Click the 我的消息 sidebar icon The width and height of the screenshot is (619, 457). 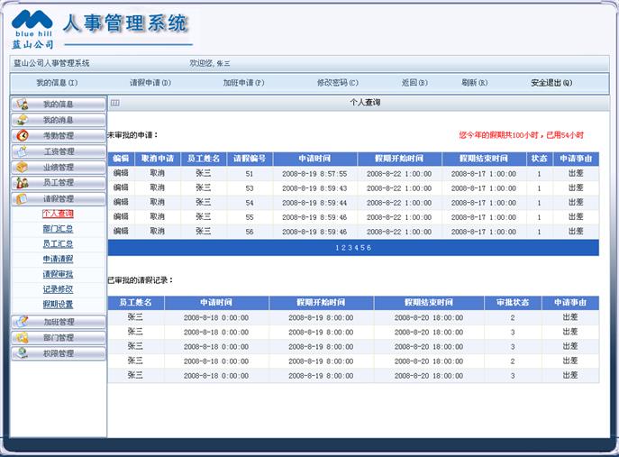pos(23,120)
